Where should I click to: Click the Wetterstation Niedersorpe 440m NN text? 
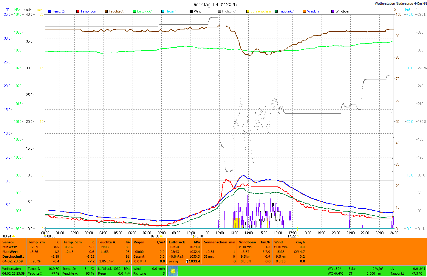400,4
